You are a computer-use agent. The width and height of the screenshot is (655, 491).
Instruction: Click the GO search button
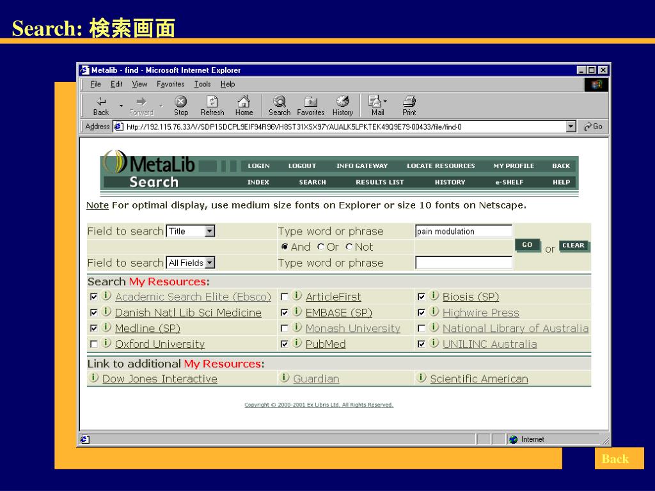(x=527, y=245)
